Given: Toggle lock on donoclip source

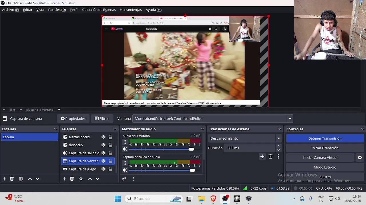Looking at the screenshot, I should 110,145.
